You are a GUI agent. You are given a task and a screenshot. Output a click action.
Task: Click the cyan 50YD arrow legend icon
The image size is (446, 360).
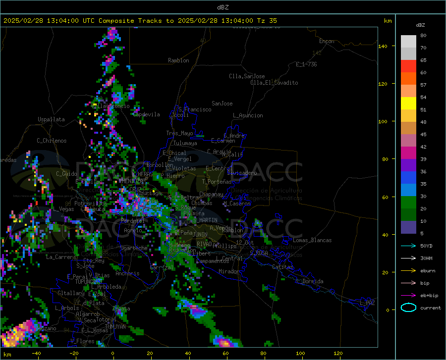tap(408, 246)
